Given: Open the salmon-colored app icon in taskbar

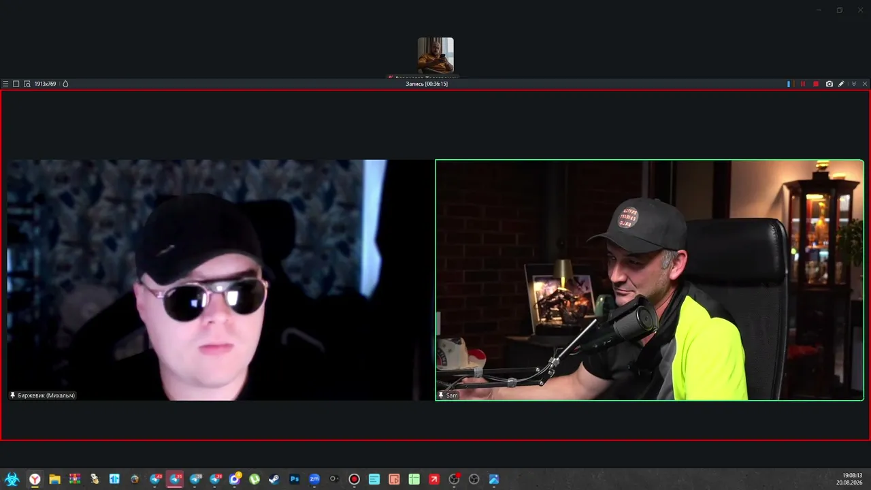Looking at the screenshot, I should pos(394,479).
